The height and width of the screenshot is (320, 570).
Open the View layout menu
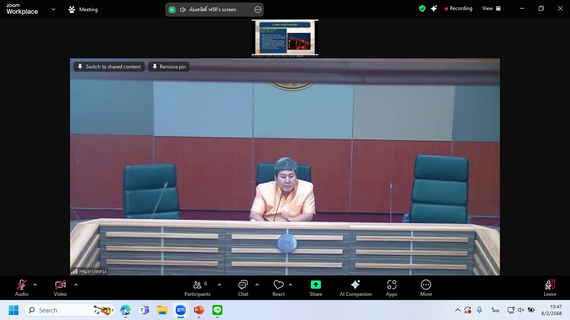click(x=492, y=8)
